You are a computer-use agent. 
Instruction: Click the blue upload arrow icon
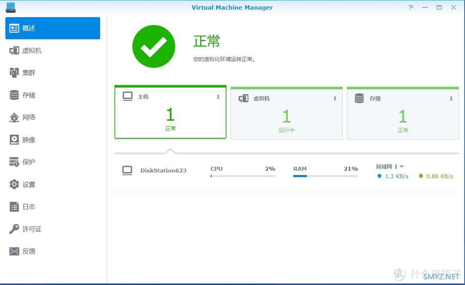click(379, 176)
